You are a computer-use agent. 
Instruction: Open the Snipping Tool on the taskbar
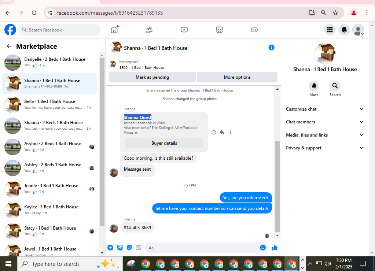[131, 264]
